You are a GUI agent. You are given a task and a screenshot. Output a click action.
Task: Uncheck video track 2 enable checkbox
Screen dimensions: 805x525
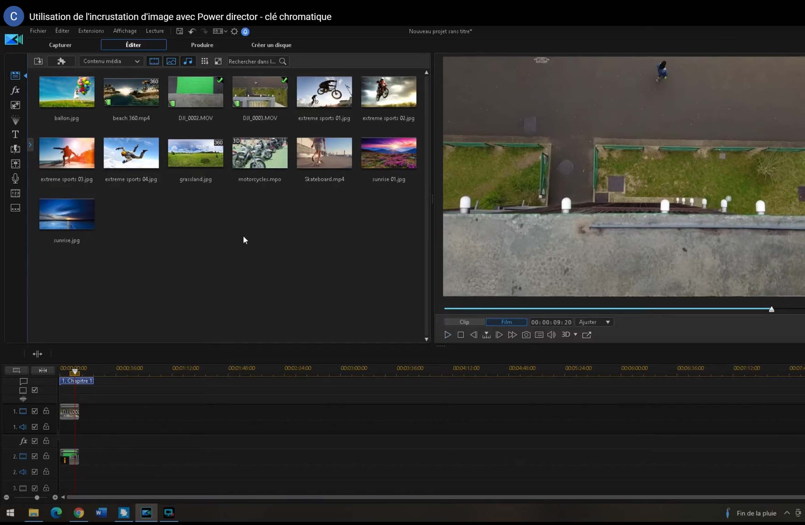(34, 456)
